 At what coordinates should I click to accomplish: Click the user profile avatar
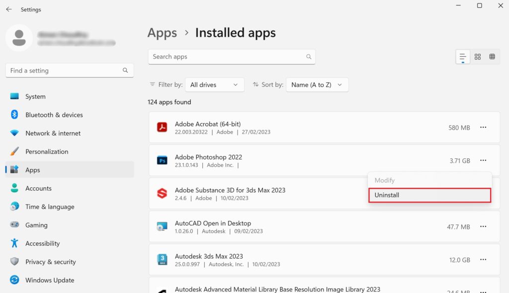pos(19,38)
